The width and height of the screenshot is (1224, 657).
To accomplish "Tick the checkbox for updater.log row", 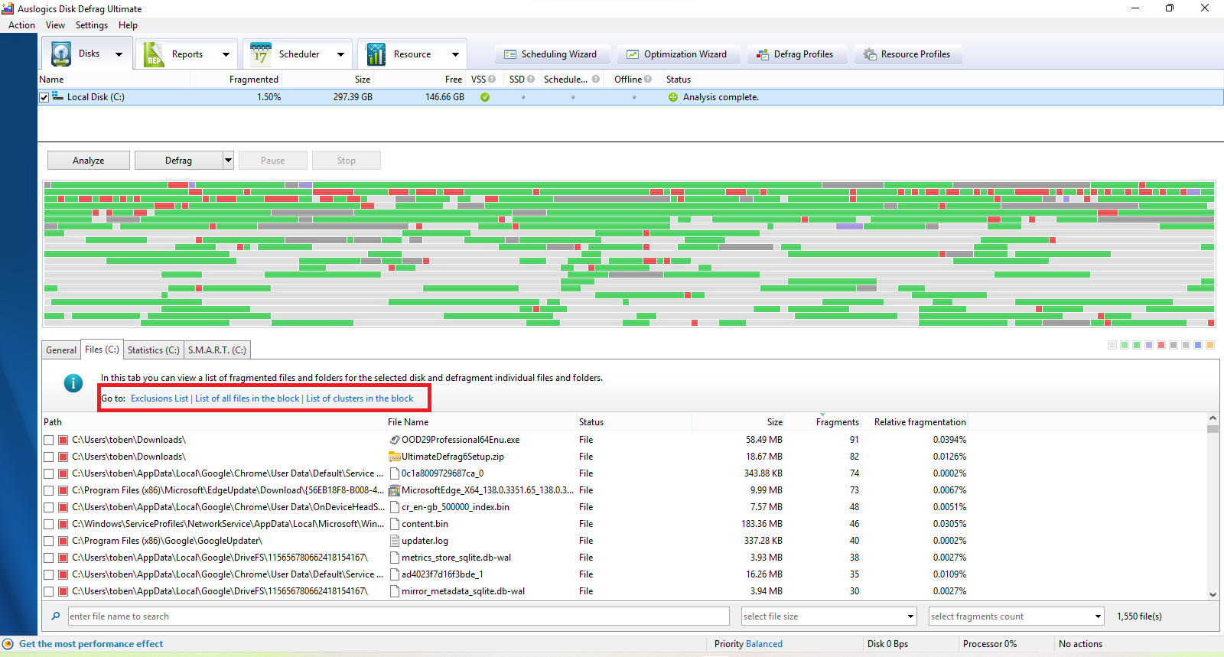I will (x=49, y=541).
